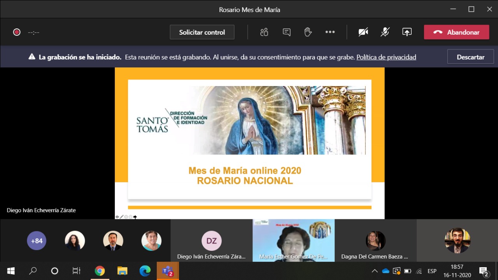Click the Solicitar control button
The height and width of the screenshot is (280, 498).
point(202,32)
